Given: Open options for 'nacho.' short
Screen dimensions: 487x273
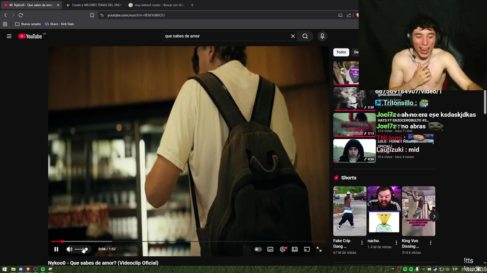Looking at the screenshot, I should pos(396,243).
